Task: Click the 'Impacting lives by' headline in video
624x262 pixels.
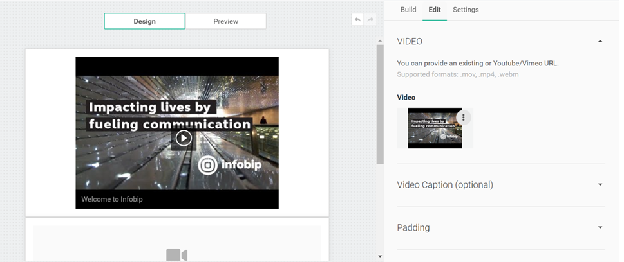Action: click(x=152, y=107)
